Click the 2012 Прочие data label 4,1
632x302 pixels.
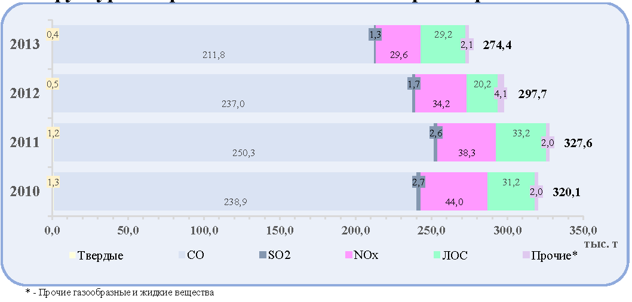[500, 94]
